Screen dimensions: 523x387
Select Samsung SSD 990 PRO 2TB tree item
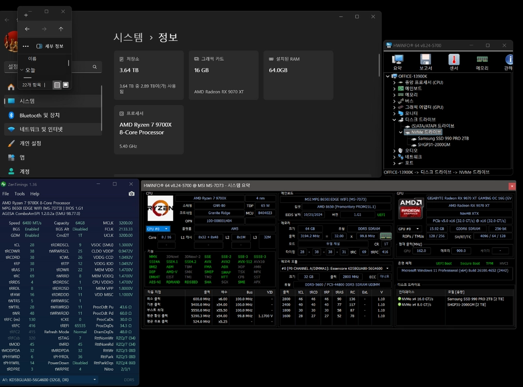coord(443,138)
